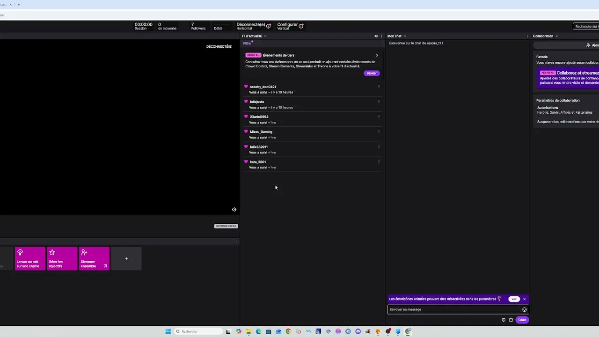Click Configurer Vertical stream option

[x=290, y=26]
